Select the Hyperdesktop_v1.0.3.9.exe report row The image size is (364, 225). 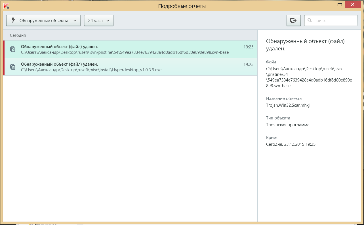(x=130, y=67)
